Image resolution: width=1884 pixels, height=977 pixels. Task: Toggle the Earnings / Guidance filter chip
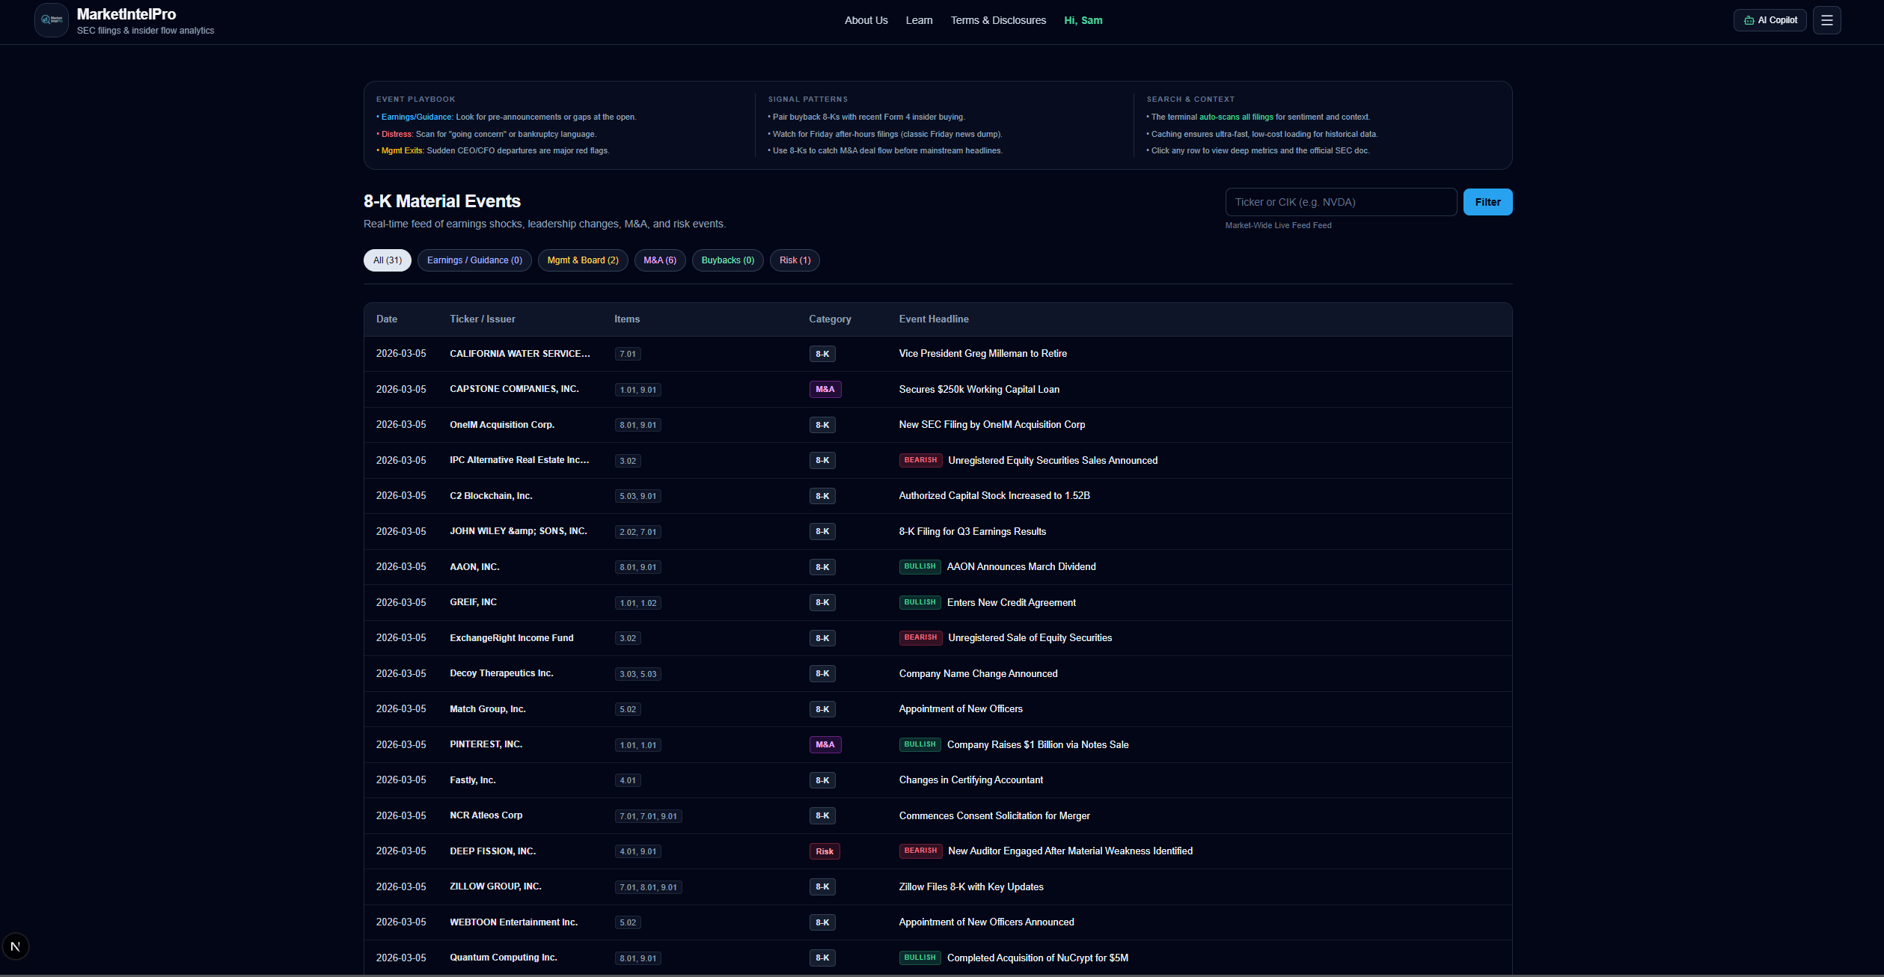click(x=474, y=260)
